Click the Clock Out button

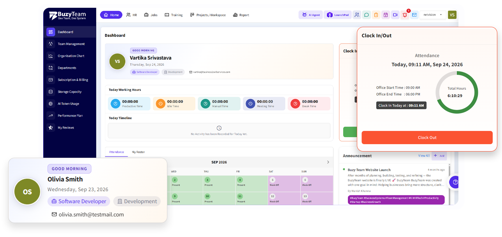427,138
